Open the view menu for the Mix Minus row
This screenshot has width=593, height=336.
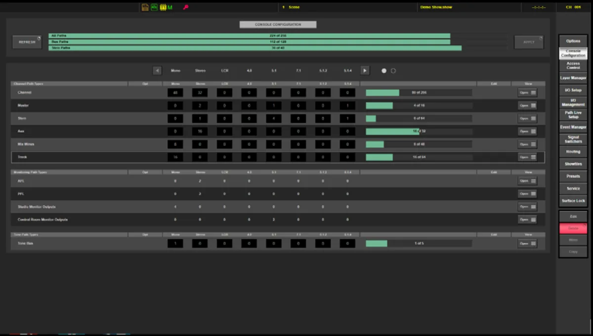[x=528, y=144]
